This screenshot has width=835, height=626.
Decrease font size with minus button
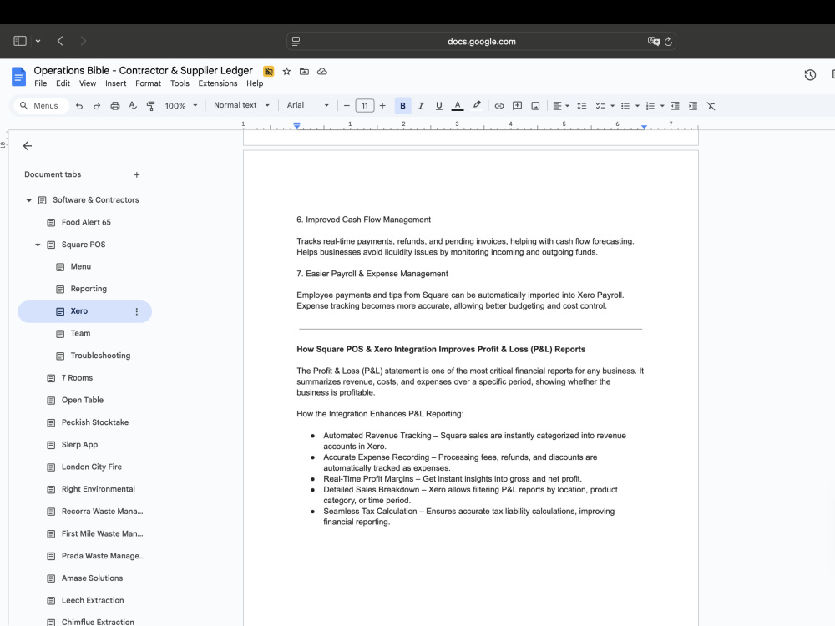pyautogui.click(x=347, y=106)
